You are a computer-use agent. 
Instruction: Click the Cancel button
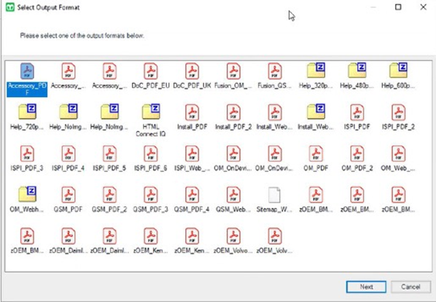click(411, 287)
